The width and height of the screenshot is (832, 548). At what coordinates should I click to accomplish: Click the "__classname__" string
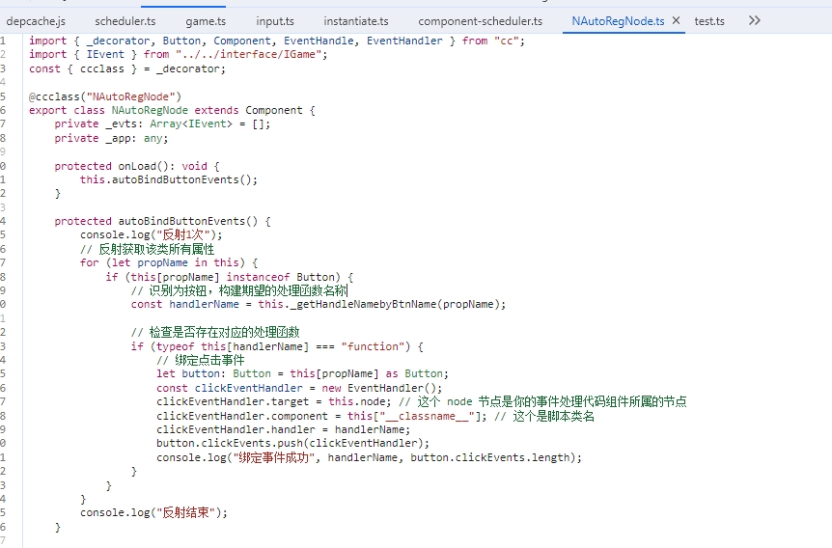tap(427, 417)
